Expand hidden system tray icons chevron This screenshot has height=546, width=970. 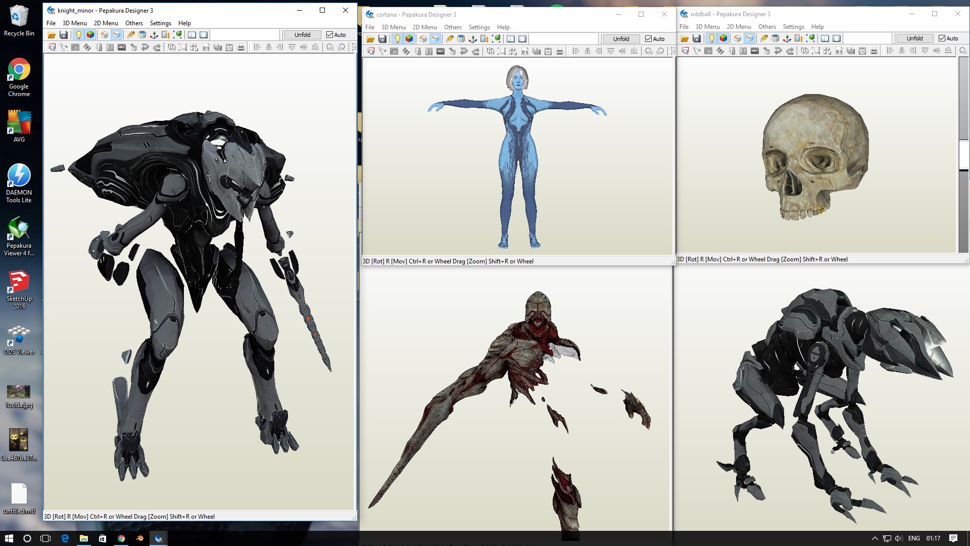(875, 538)
